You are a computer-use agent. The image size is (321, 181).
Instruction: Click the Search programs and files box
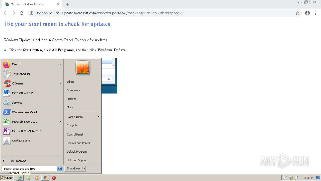[x=29, y=169]
